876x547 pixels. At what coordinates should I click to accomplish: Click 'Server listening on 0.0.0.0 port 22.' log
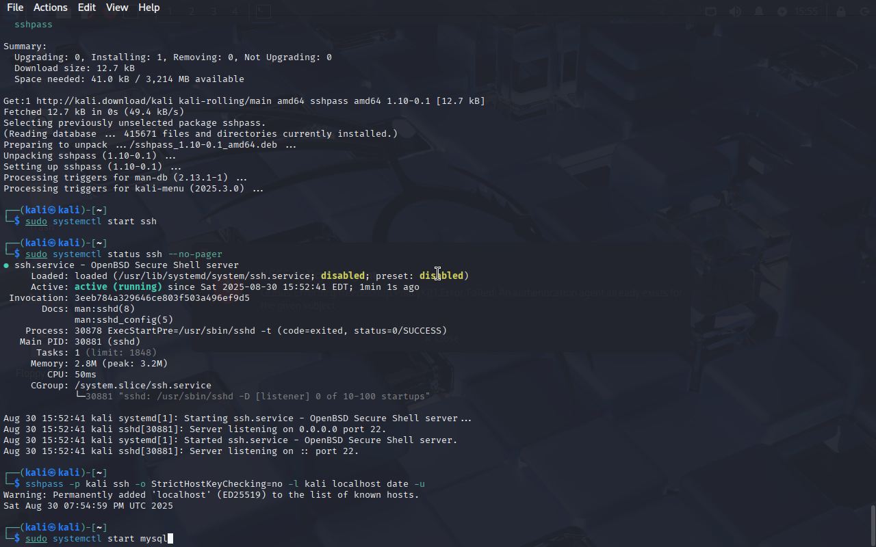195,429
